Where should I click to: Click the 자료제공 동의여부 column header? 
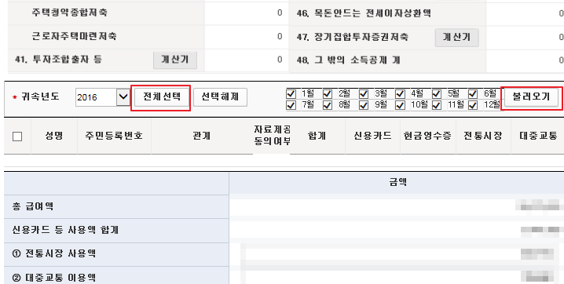click(272, 136)
